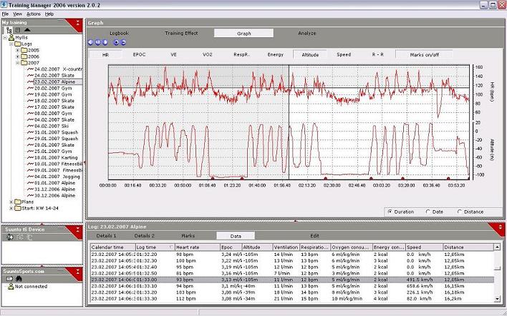Select the Distance radio button
Viewport: 507px width, 316px height.
pyautogui.click(x=460, y=212)
